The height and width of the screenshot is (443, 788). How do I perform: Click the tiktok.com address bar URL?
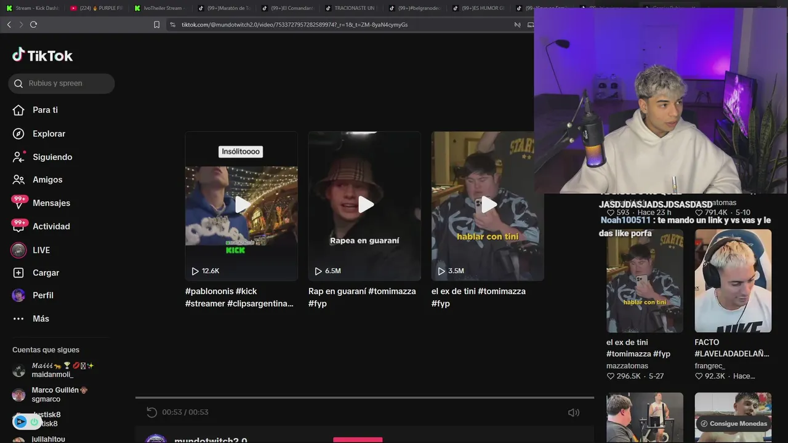pos(294,25)
